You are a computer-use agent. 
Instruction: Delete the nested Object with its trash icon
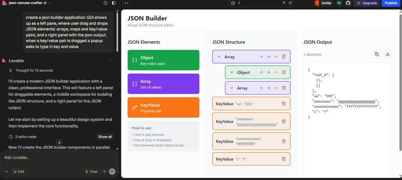(x=283, y=73)
